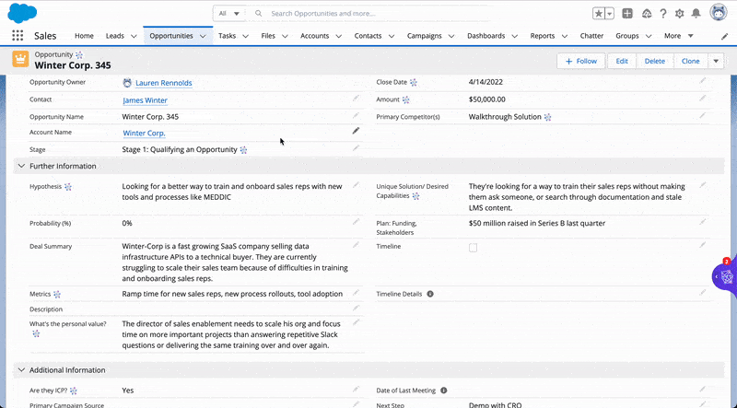Screen dimensions: 737x408
Task: Click sparkle icon next to Metrics label
Action: pyautogui.click(x=57, y=295)
